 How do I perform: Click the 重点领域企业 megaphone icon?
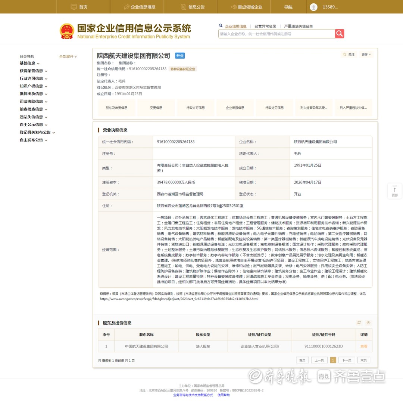coord(233,7)
